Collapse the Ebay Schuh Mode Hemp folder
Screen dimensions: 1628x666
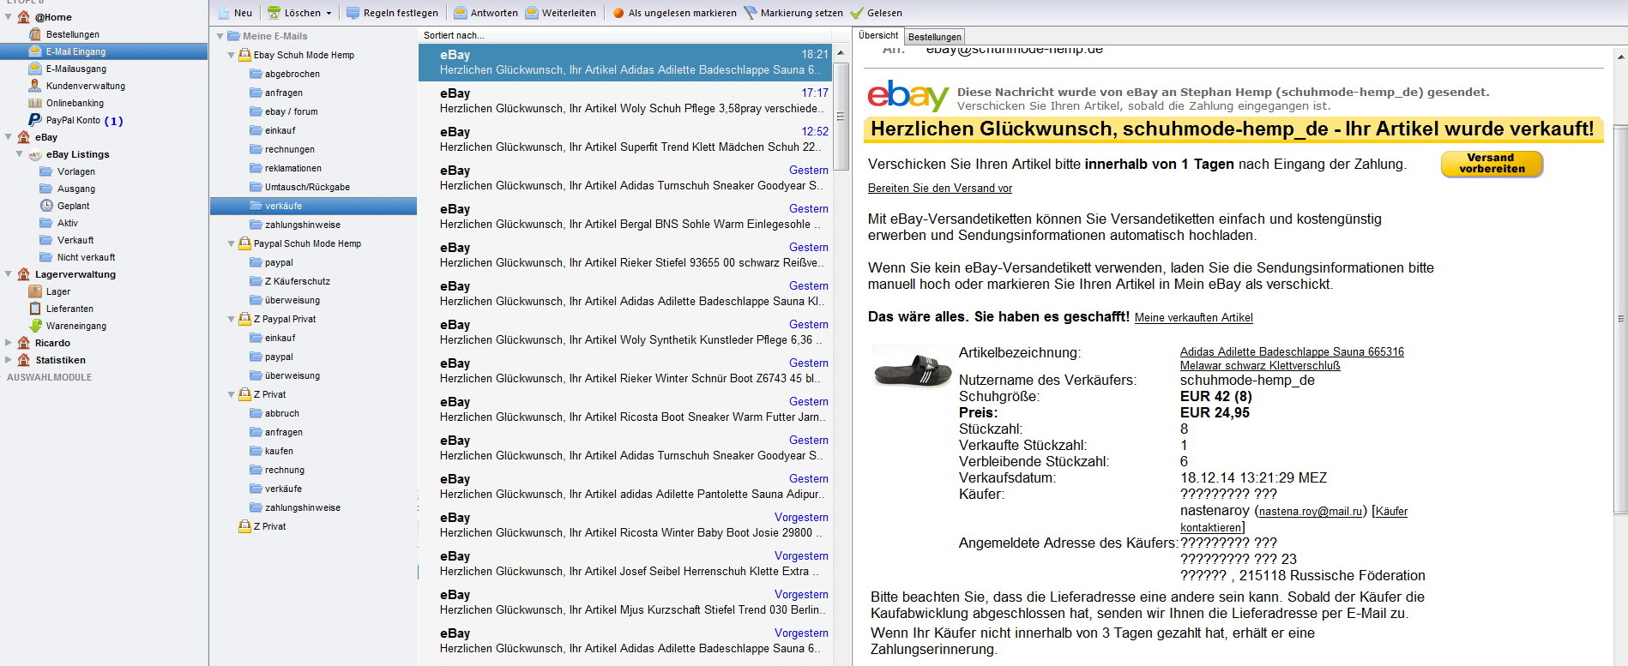click(x=231, y=55)
